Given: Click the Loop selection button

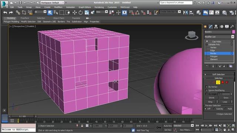Looking at the screenshot, I should point(225,102).
